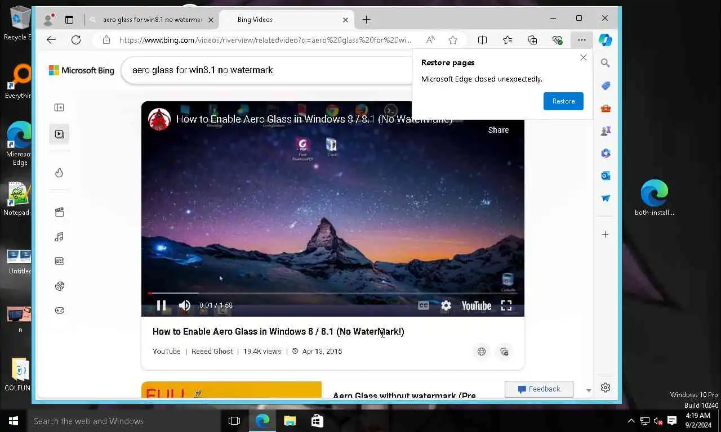Open a new browser tab
This screenshot has width=721, height=432.
click(x=366, y=20)
